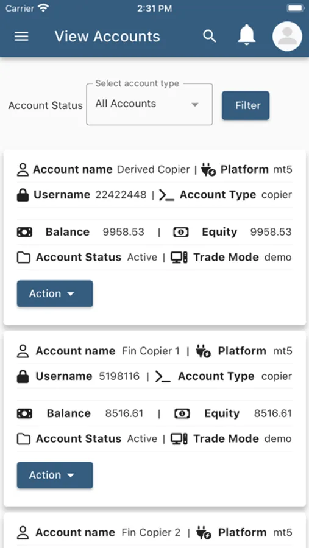The image size is (309, 548).
Task: Open the hamburger navigation menu
Action: pyautogui.click(x=21, y=37)
